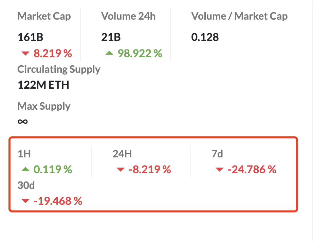This screenshot has height=241, width=313.
Task: Click the -19.468 % 30d change
Action: 58,201
